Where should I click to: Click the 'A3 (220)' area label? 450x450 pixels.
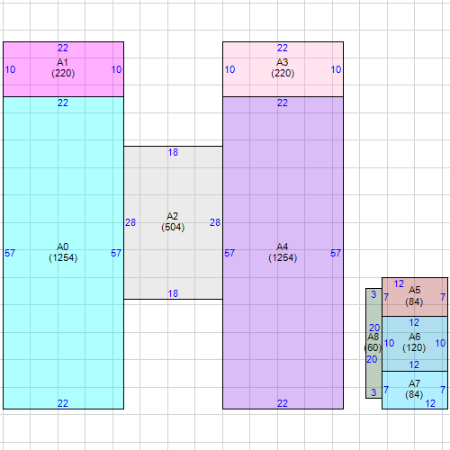[x=283, y=67]
